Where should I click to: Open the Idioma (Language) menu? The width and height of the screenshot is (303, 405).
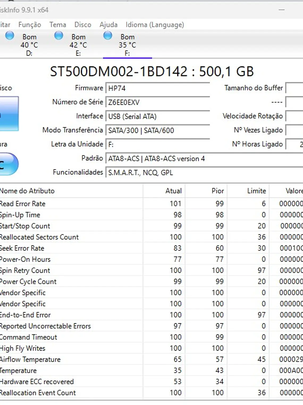coord(155,25)
